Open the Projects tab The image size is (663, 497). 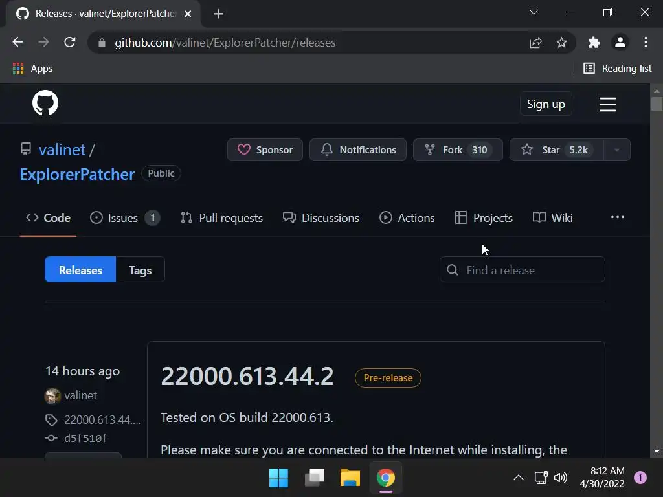pyautogui.click(x=483, y=218)
